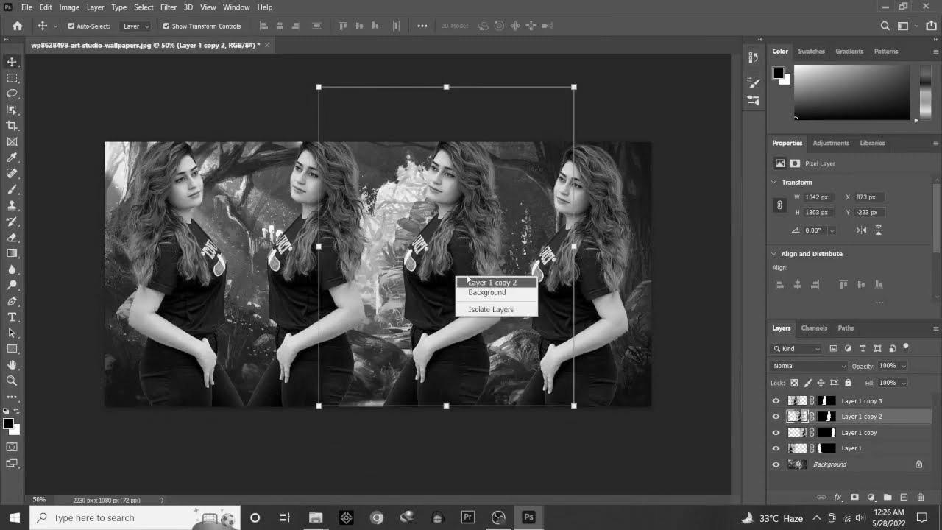Viewport: 942px width, 530px height.
Task: Select the Hand tool
Action: 12,365
